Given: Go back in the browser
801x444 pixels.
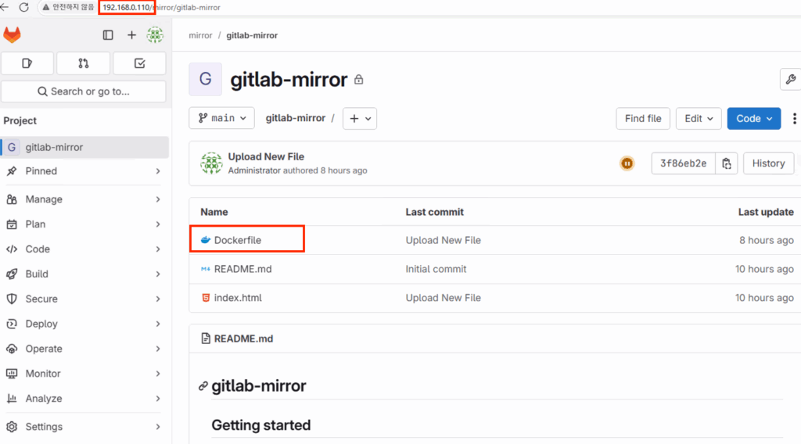Looking at the screenshot, I should tap(5, 7).
